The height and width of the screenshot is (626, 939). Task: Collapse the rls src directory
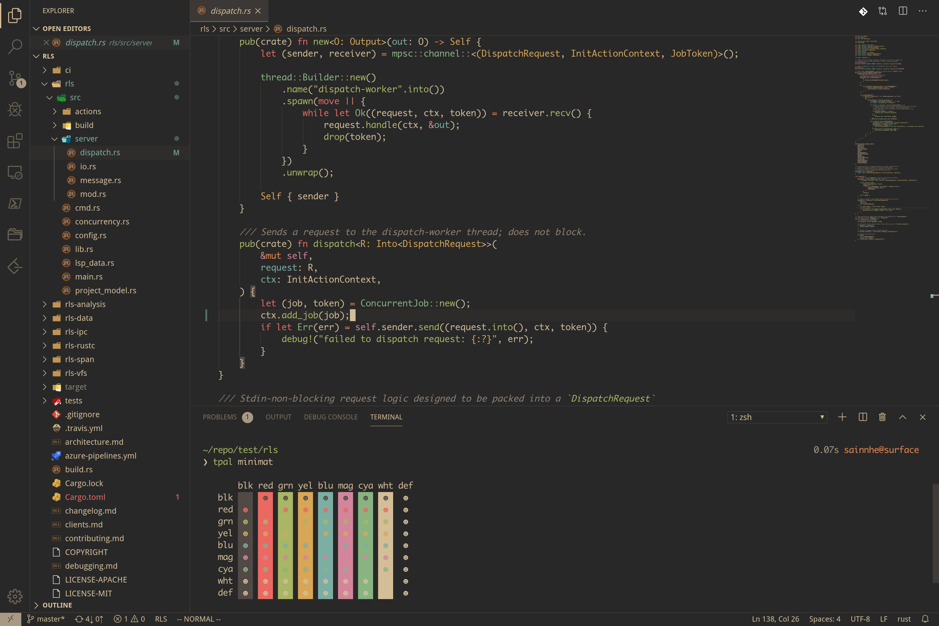tap(57, 97)
